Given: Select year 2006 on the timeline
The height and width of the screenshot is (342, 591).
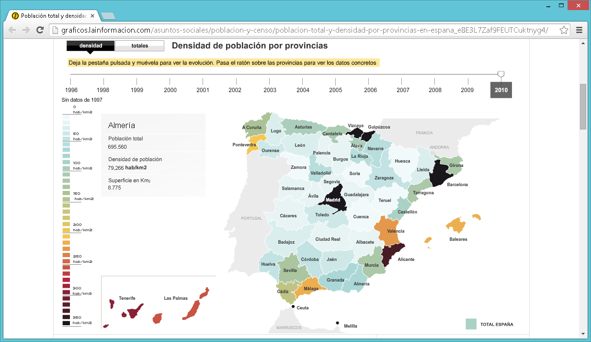Looking at the screenshot, I should tap(370, 90).
